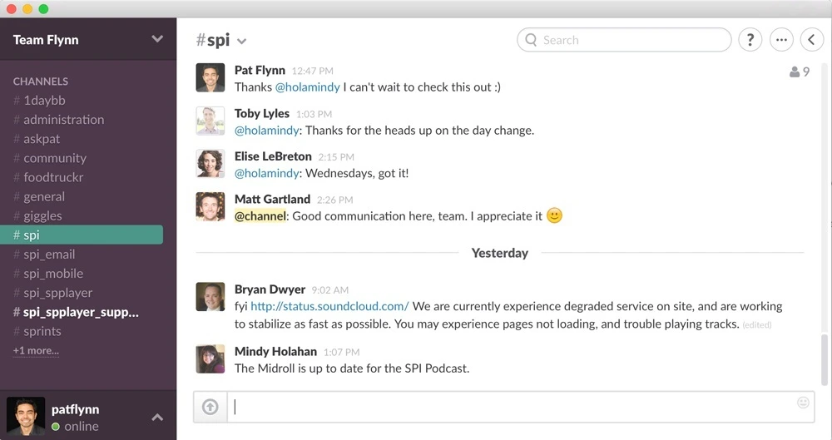Open the spi_spplayer_supp... unread channel
832x440 pixels.
[81, 313]
